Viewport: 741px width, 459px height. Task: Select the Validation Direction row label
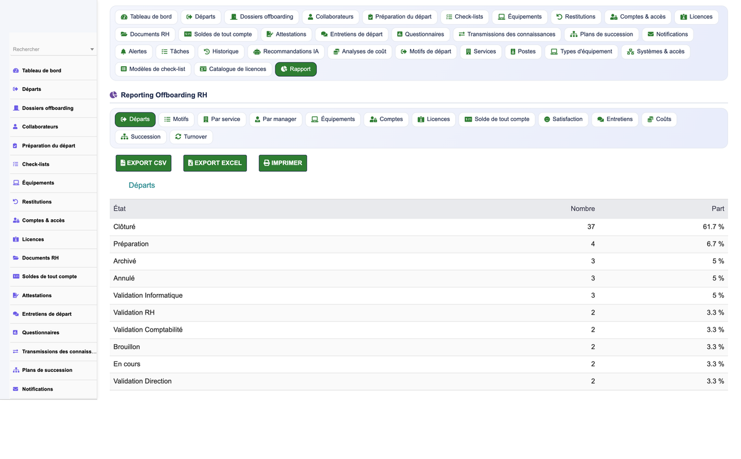click(x=143, y=381)
